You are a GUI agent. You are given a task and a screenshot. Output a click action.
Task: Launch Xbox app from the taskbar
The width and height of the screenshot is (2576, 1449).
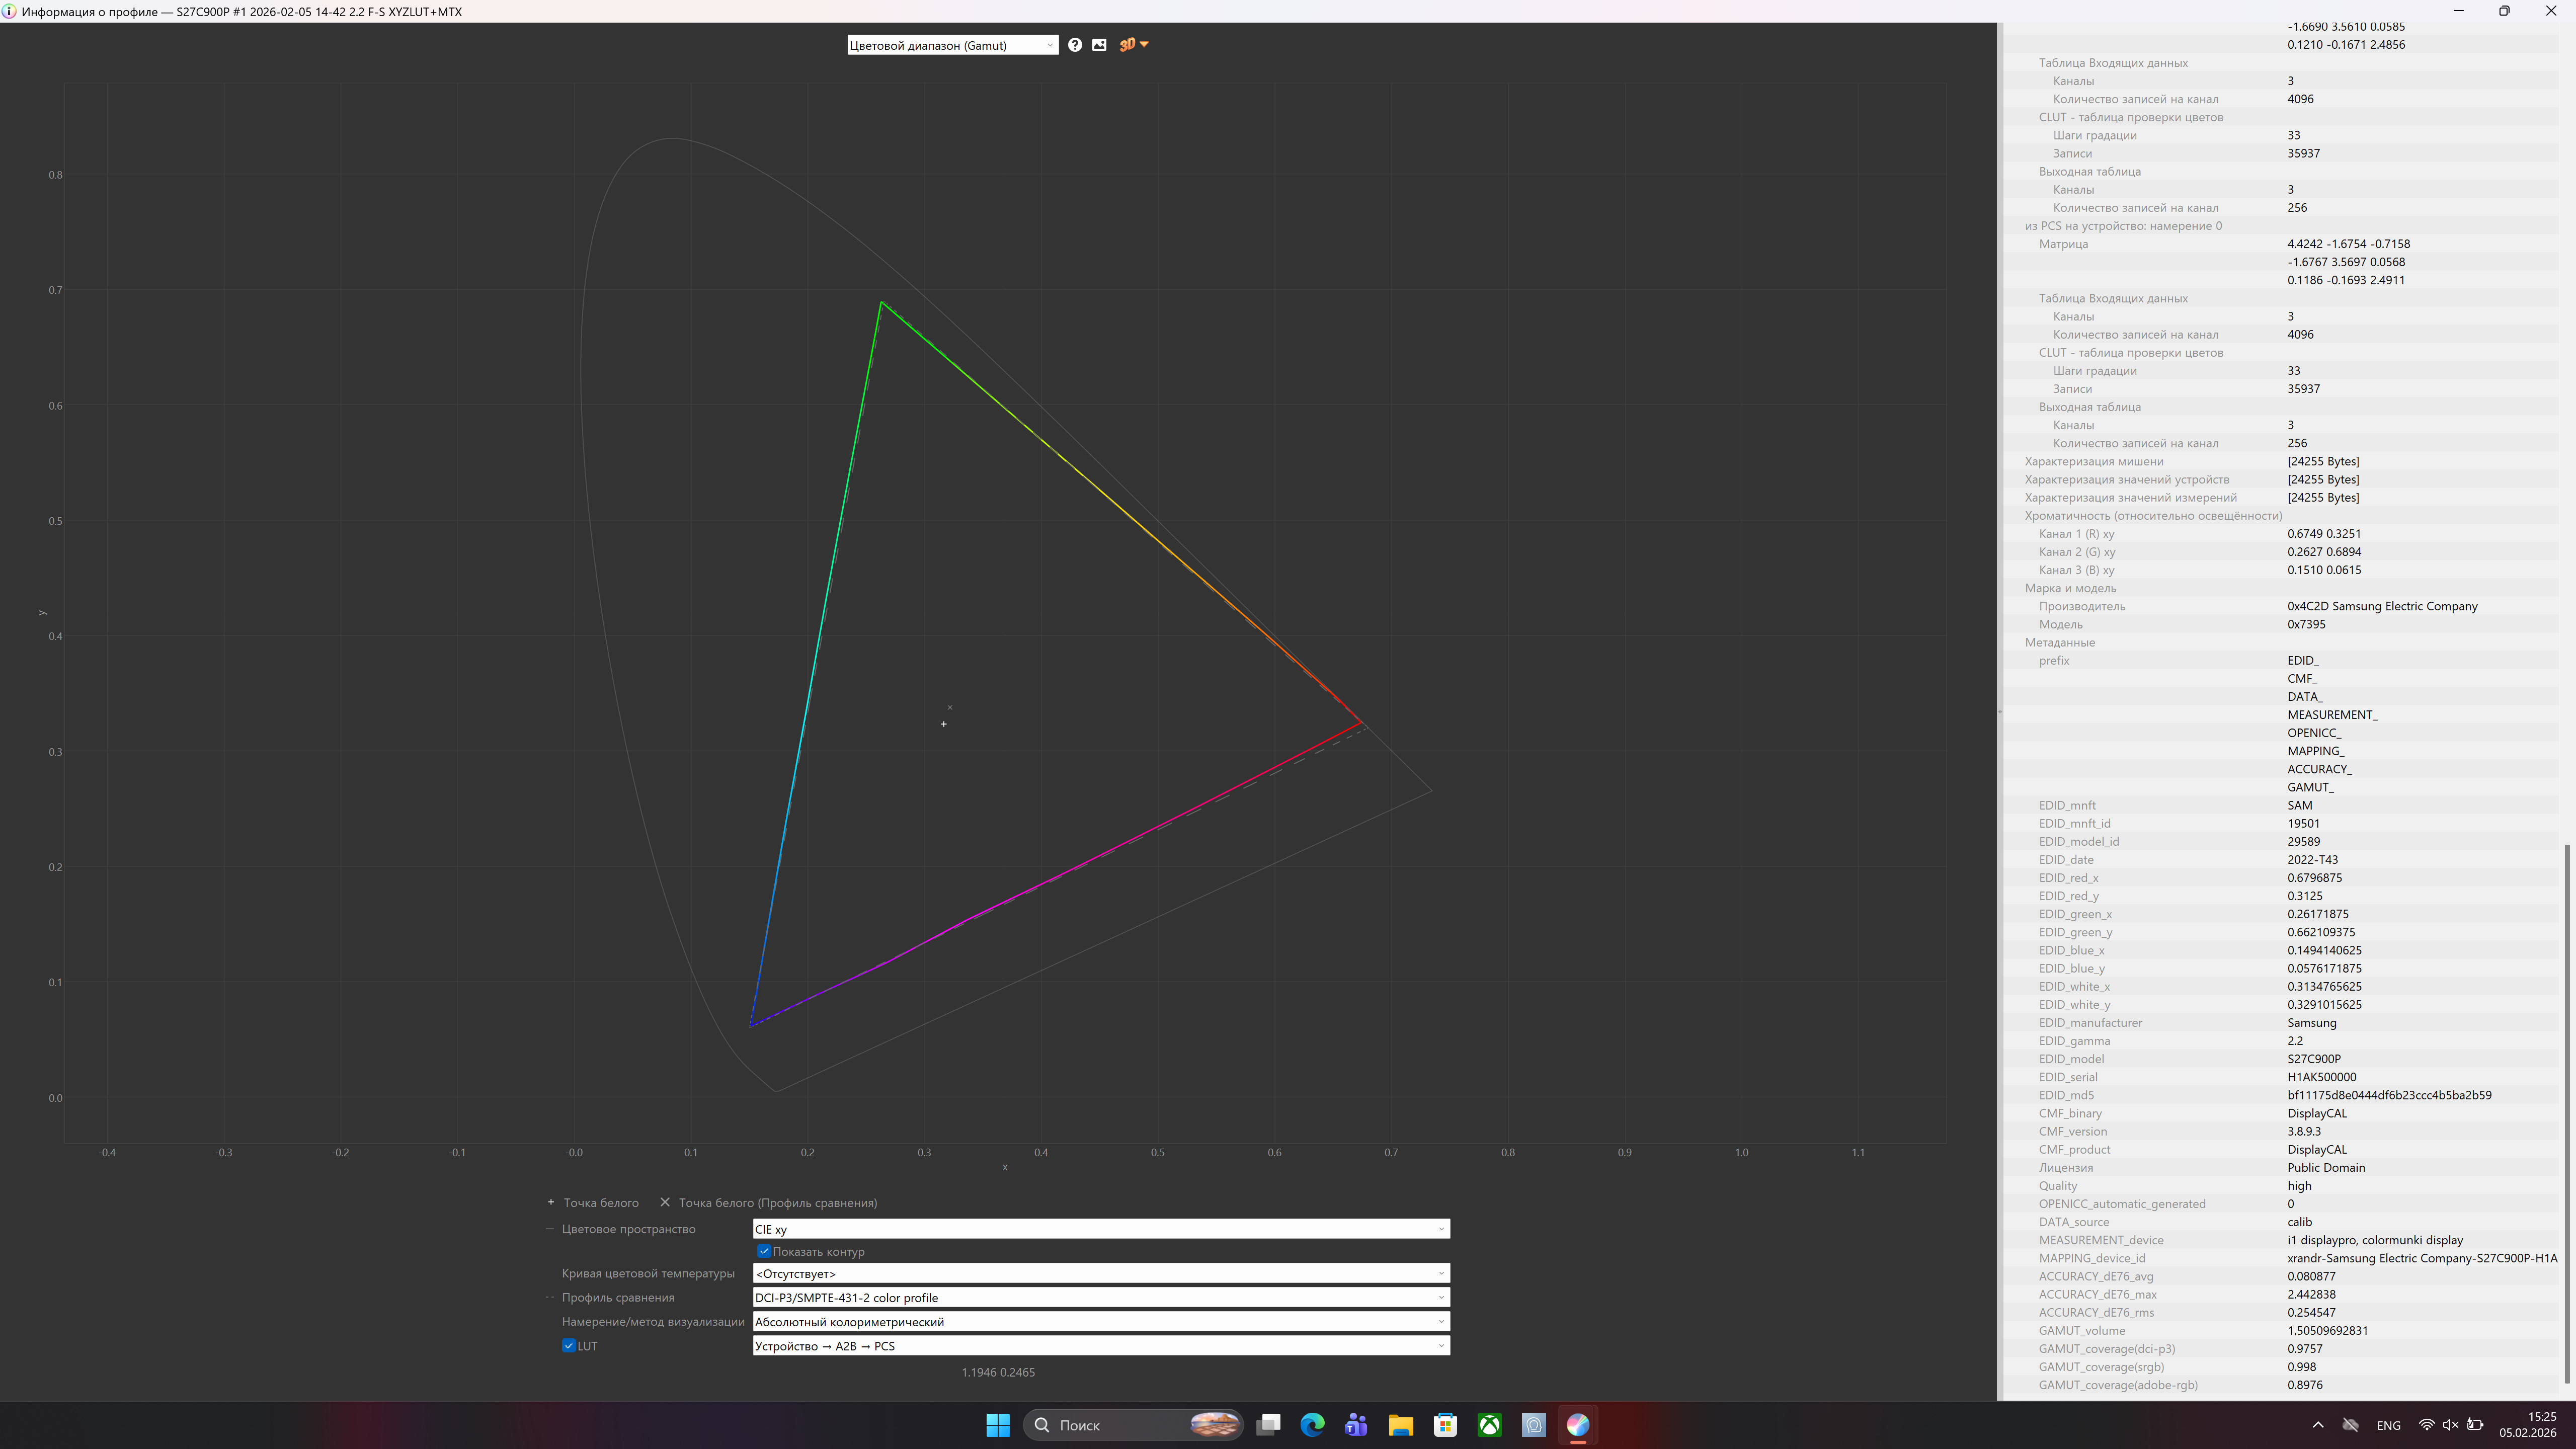click(x=1489, y=1425)
